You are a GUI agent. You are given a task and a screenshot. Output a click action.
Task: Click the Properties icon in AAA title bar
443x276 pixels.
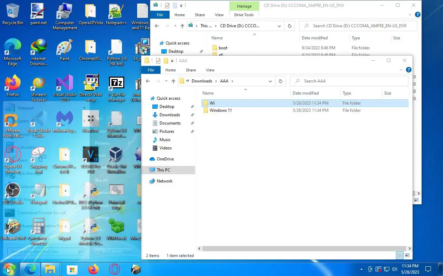click(x=158, y=61)
